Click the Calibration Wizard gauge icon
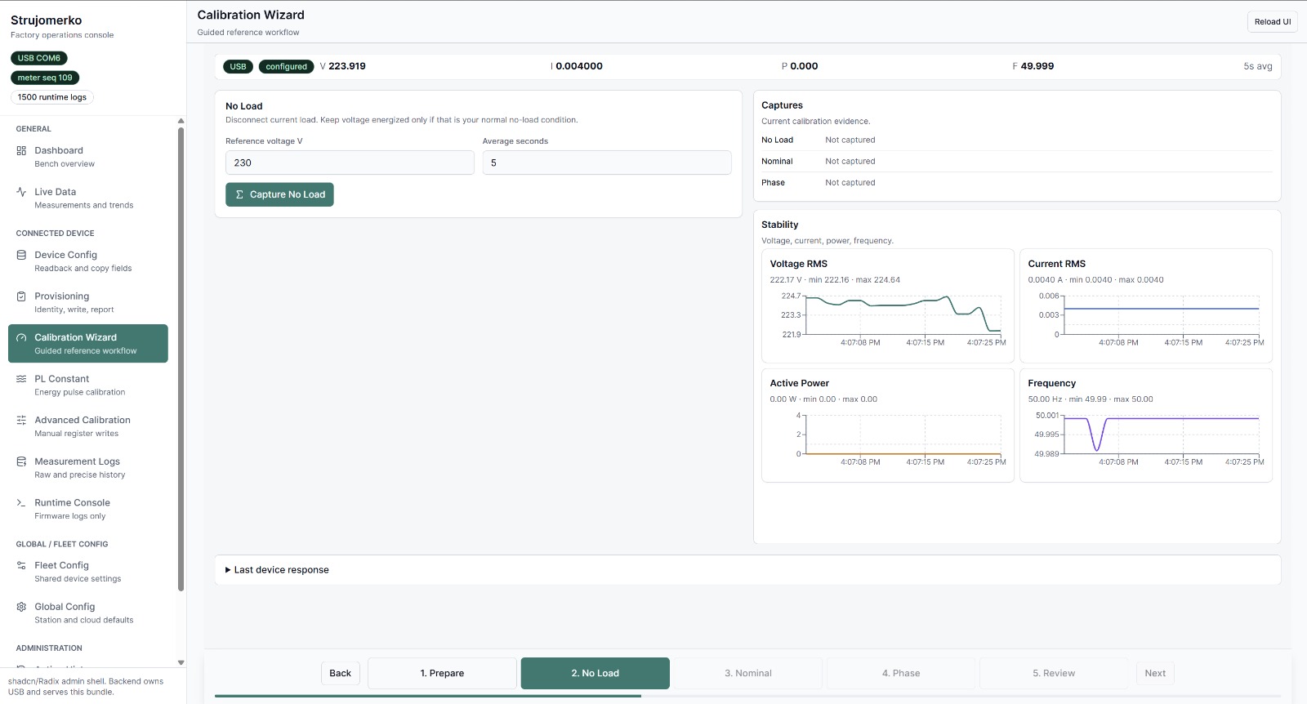1307x704 pixels. point(21,337)
